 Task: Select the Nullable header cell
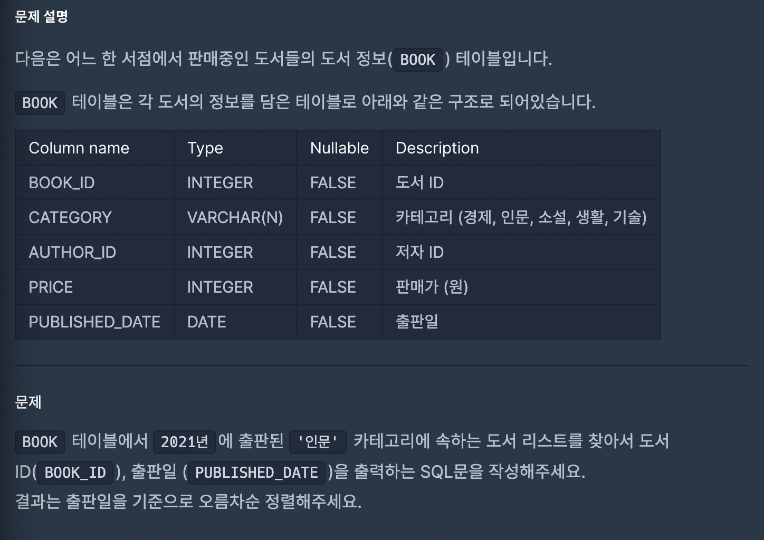[340, 148]
